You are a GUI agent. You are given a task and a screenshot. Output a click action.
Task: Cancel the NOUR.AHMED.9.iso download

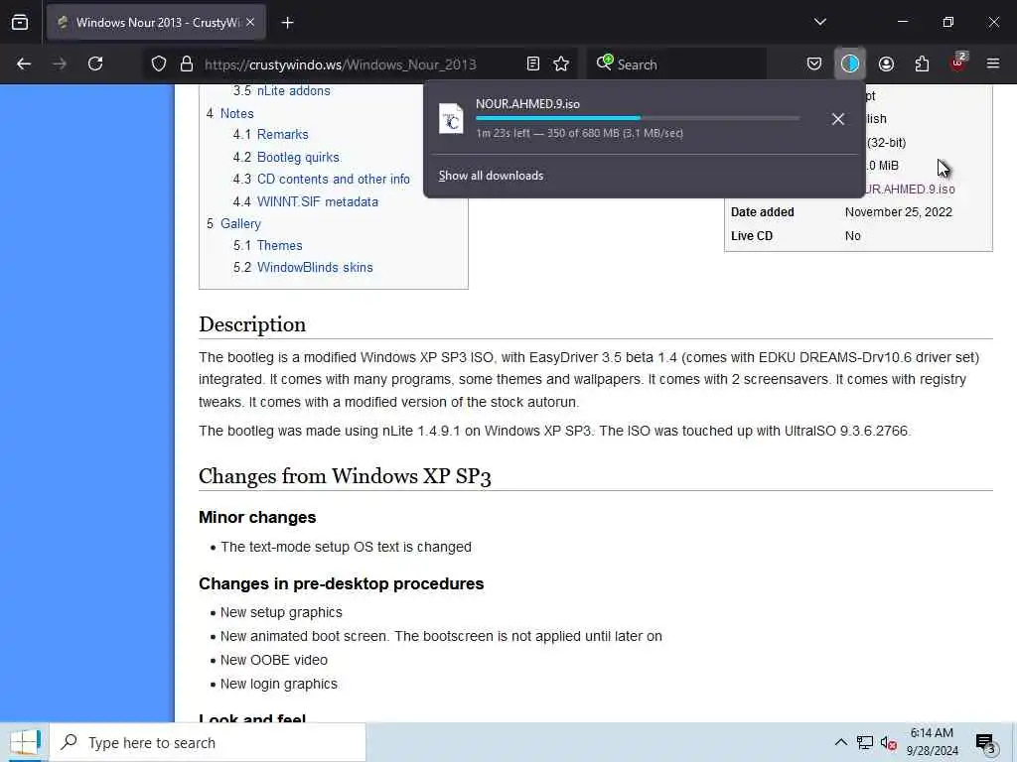838,119
